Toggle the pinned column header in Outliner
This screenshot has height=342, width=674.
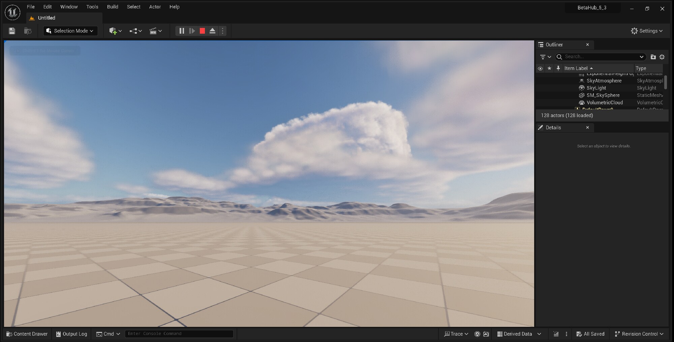[x=558, y=68]
